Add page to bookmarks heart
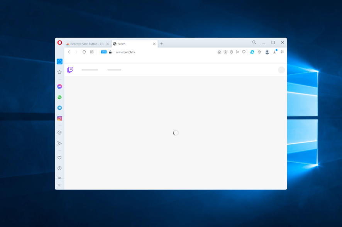The width and height of the screenshot is (342, 227). coord(244,52)
